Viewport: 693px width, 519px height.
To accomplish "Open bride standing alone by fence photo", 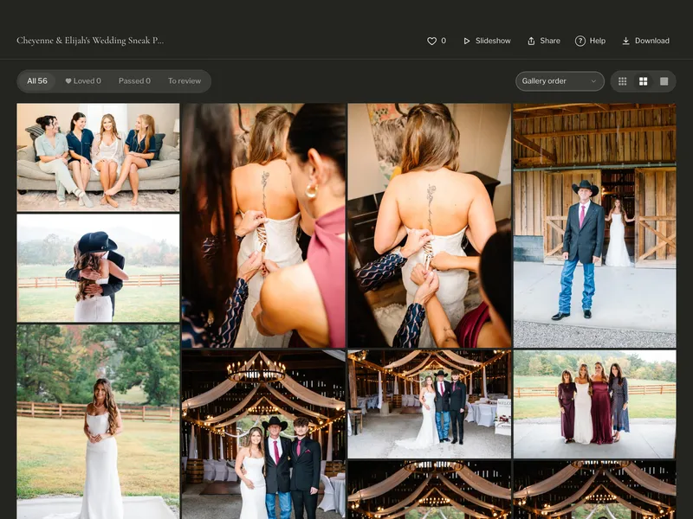I will (98, 422).
